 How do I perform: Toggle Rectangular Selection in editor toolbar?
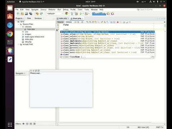[98, 22]
